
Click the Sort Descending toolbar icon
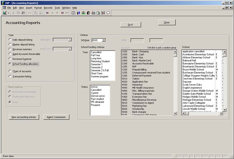point(41,13)
